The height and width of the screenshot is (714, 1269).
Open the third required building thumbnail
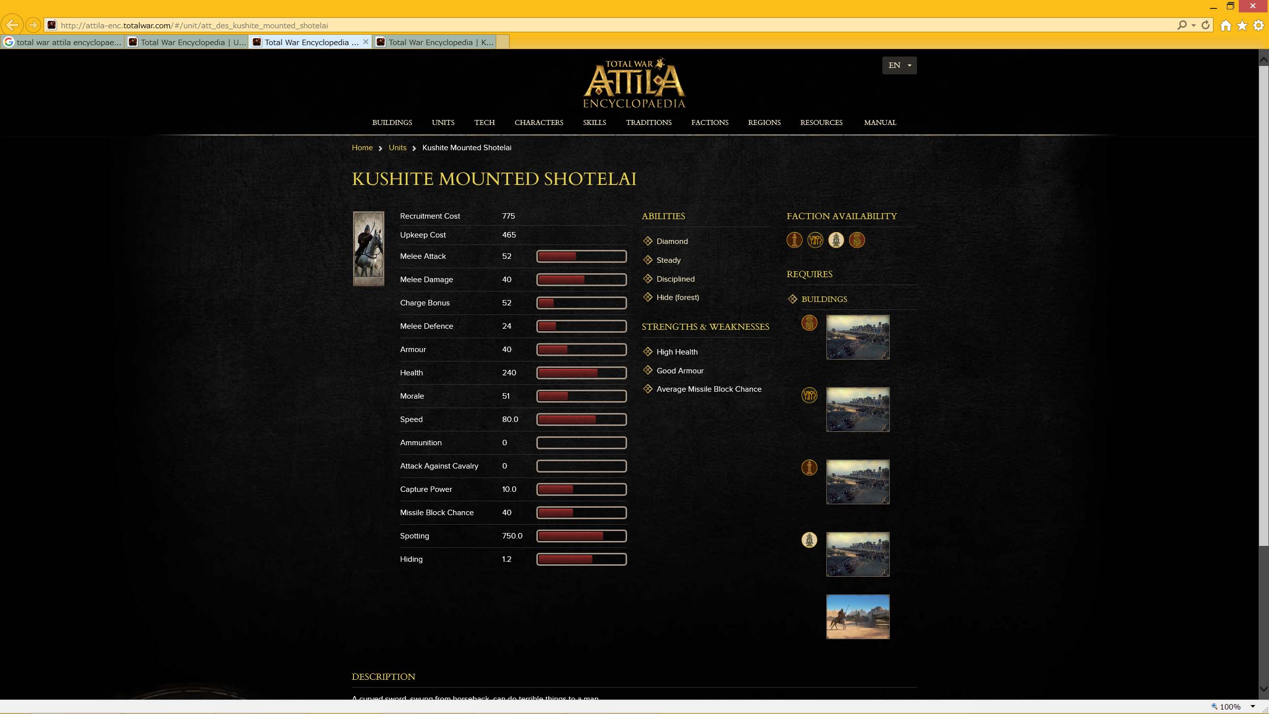click(x=858, y=482)
